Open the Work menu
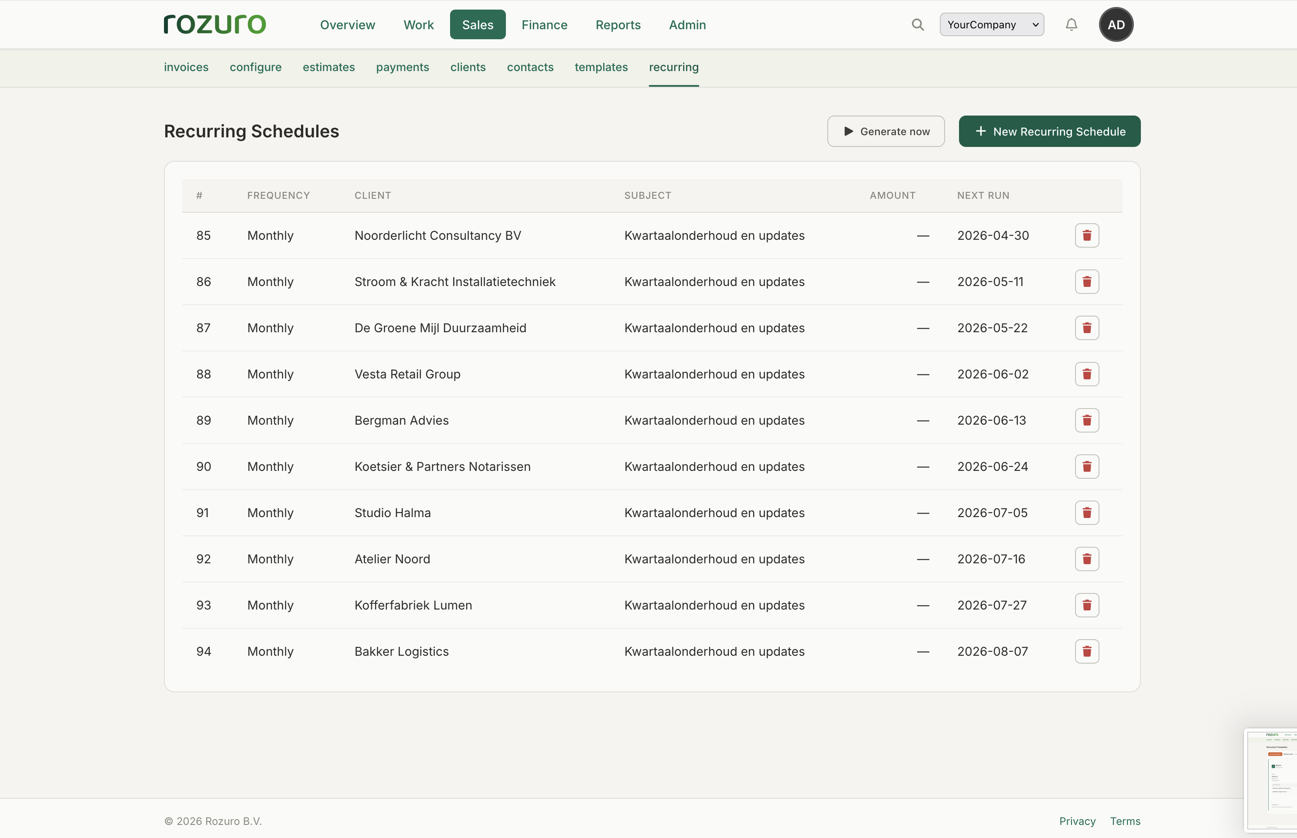 coord(419,25)
